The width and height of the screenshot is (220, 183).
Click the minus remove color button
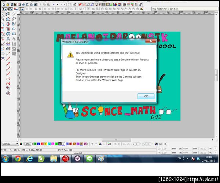(x=96, y=144)
